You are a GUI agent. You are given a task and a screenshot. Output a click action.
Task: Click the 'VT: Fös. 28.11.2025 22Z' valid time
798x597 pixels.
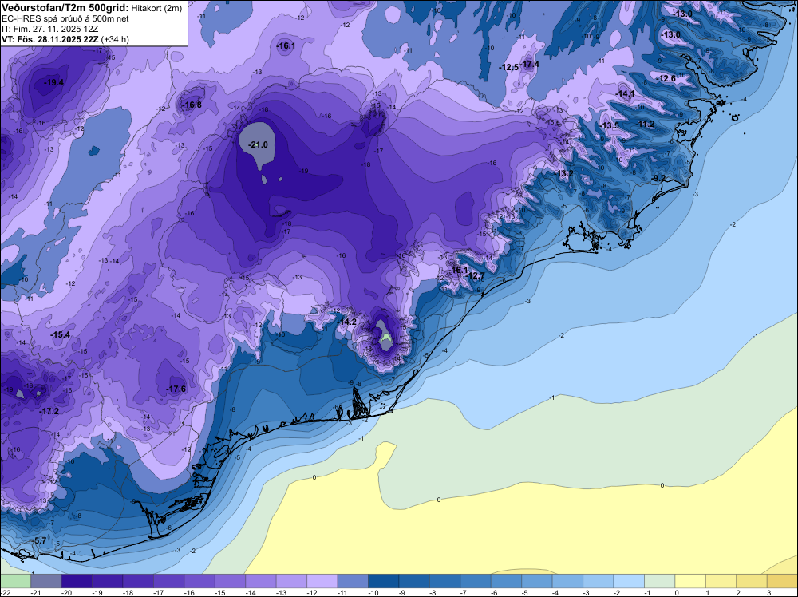[49, 40]
